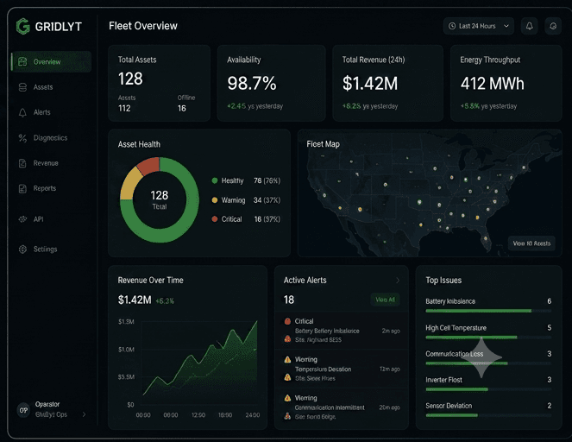Click the Revenue Over Time chart

click(200, 363)
